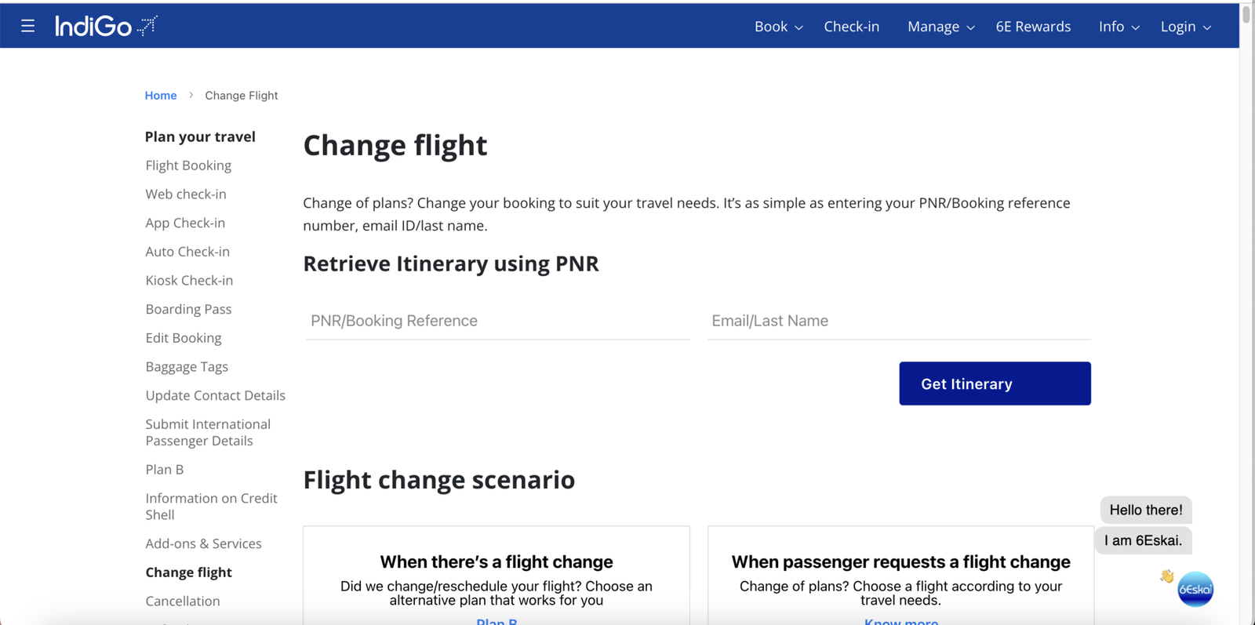Open Add-ons & Services from the sidebar

pos(203,543)
